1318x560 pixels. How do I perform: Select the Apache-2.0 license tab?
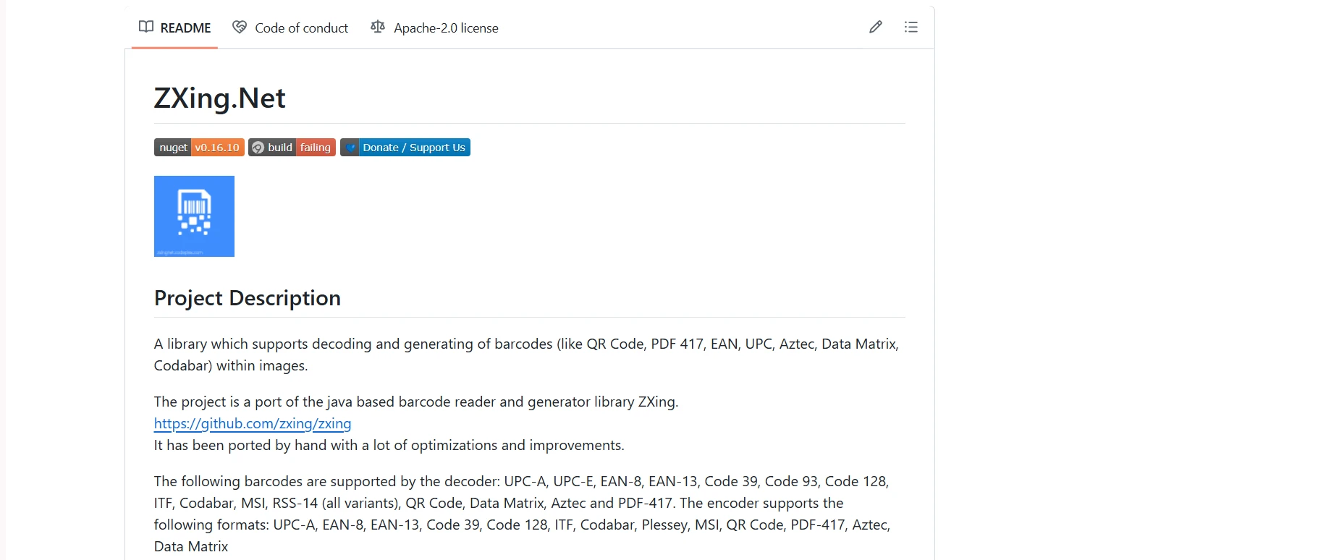446,28
